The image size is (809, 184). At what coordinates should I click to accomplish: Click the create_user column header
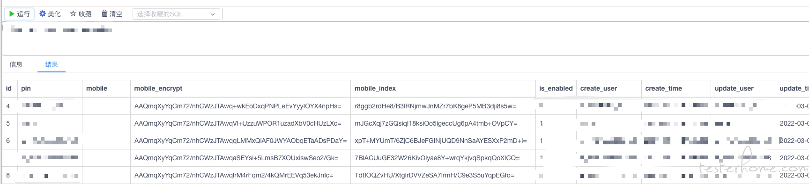(599, 88)
